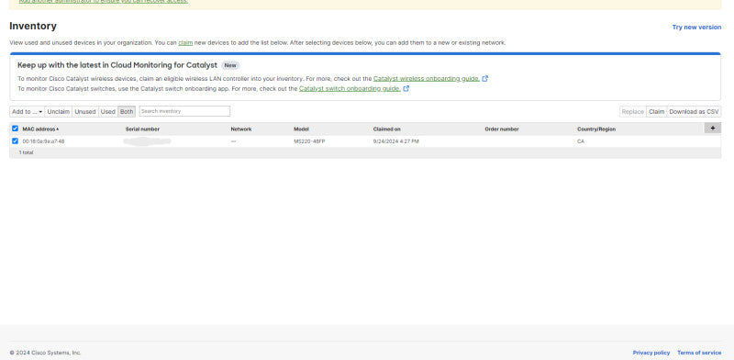734x360 pixels.
Task: Sort by Serial number column
Action: pyautogui.click(x=142, y=129)
